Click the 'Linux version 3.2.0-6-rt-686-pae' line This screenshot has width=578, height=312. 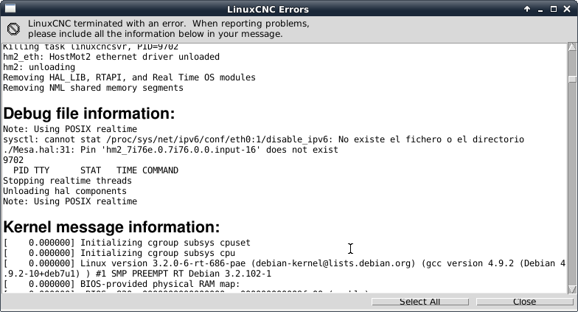pyautogui.click(x=285, y=263)
